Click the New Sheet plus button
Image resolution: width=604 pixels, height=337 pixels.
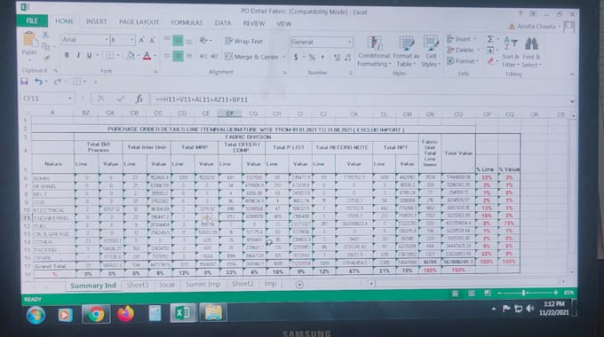click(299, 285)
